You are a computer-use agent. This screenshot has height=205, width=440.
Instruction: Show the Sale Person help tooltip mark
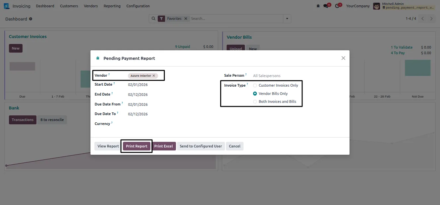click(x=246, y=75)
